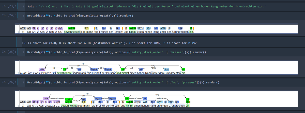
Task: Click VVFIN tag above 'nimmt' in cell 24 output
Action: (x=133, y=28)
